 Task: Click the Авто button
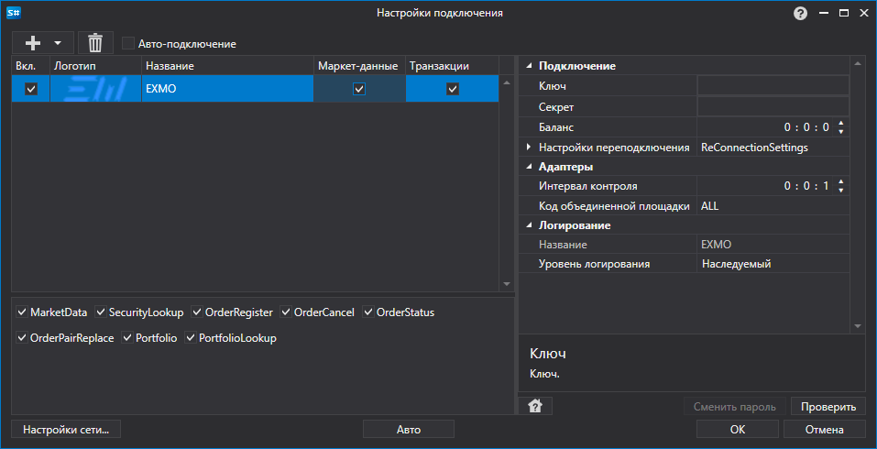pos(409,430)
